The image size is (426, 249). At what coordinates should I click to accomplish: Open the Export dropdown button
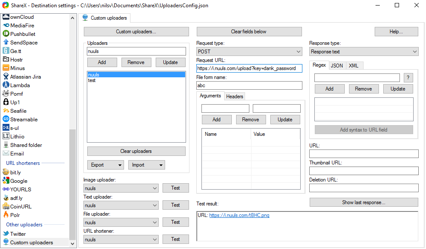point(105,165)
